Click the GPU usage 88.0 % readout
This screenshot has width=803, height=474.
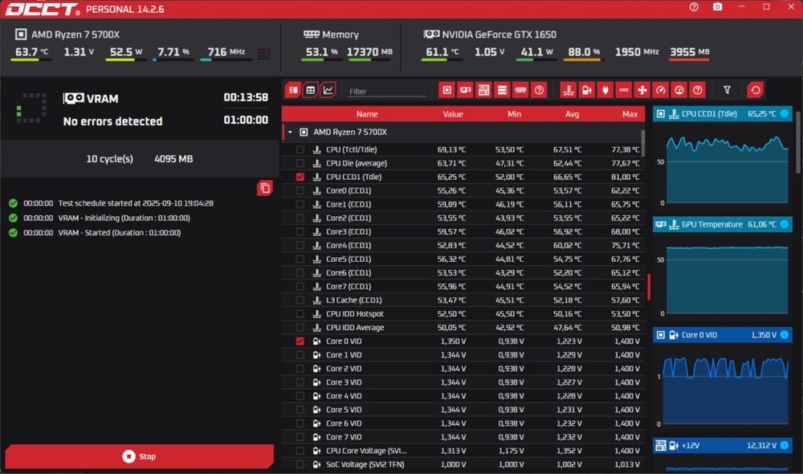point(584,52)
